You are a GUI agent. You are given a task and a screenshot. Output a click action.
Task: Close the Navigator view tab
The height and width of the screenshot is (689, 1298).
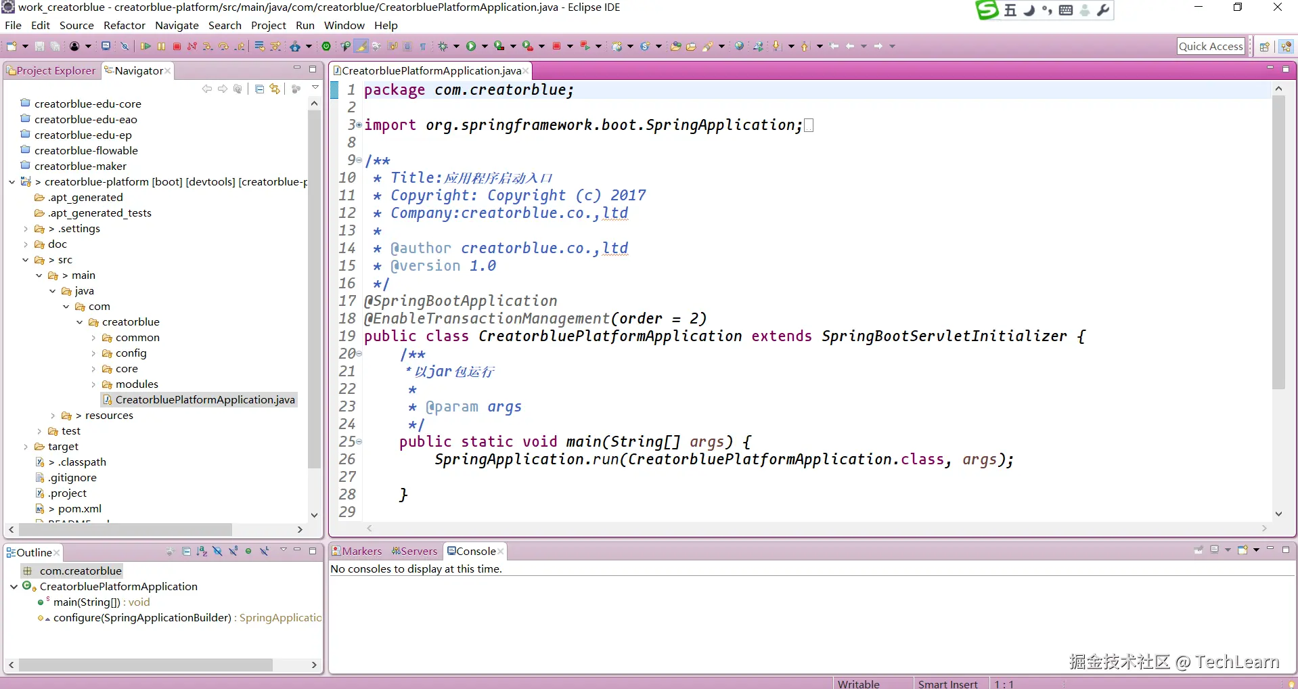tap(168, 70)
